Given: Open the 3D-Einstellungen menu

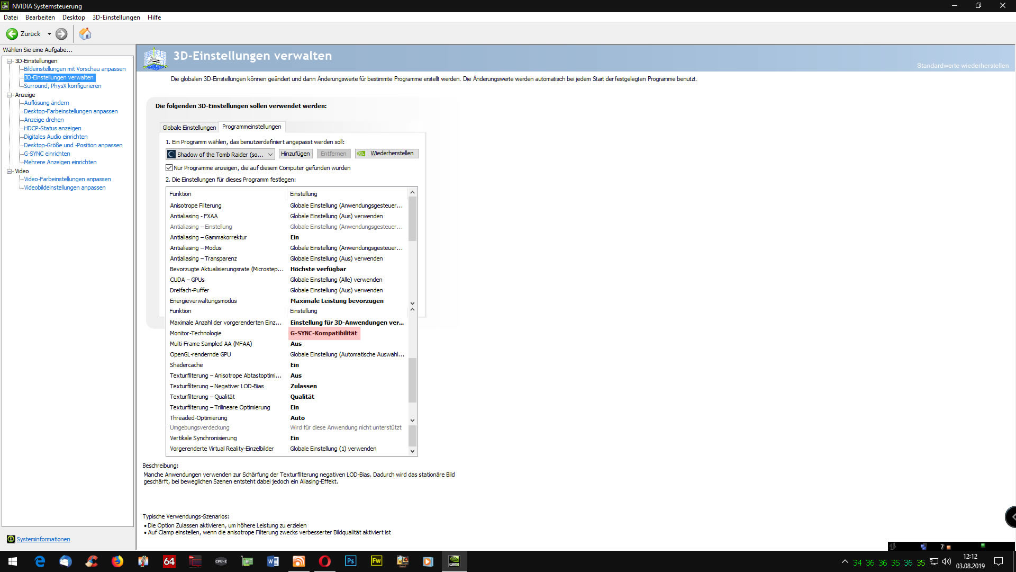Looking at the screenshot, I should click(116, 17).
